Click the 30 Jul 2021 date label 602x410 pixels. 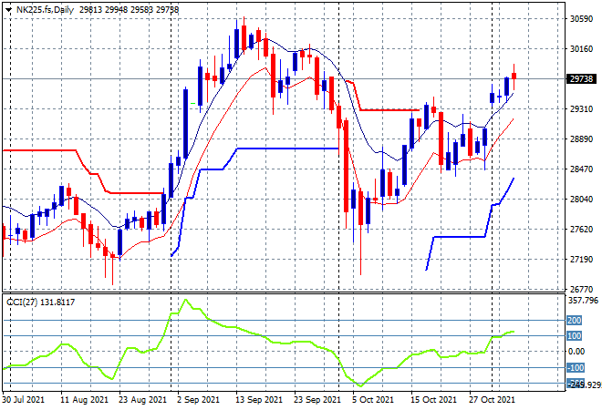(24, 400)
